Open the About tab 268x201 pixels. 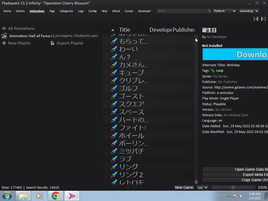tap(116, 11)
